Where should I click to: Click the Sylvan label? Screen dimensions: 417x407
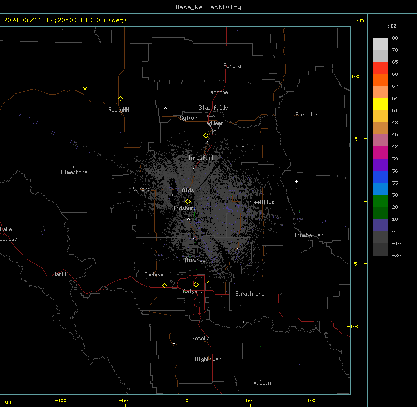coord(189,118)
